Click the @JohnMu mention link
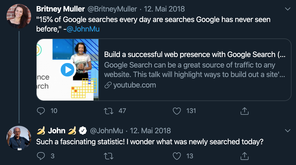This screenshot has width=296, height=165. point(83,29)
